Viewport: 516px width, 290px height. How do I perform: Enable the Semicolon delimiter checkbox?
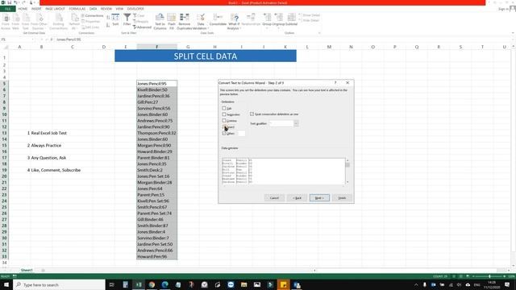[224, 114]
